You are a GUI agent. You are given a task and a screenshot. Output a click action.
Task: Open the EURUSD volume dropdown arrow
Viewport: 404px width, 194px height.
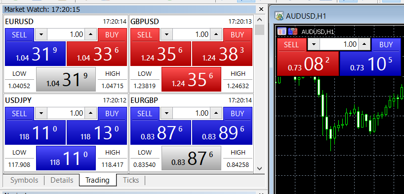point(41,34)
